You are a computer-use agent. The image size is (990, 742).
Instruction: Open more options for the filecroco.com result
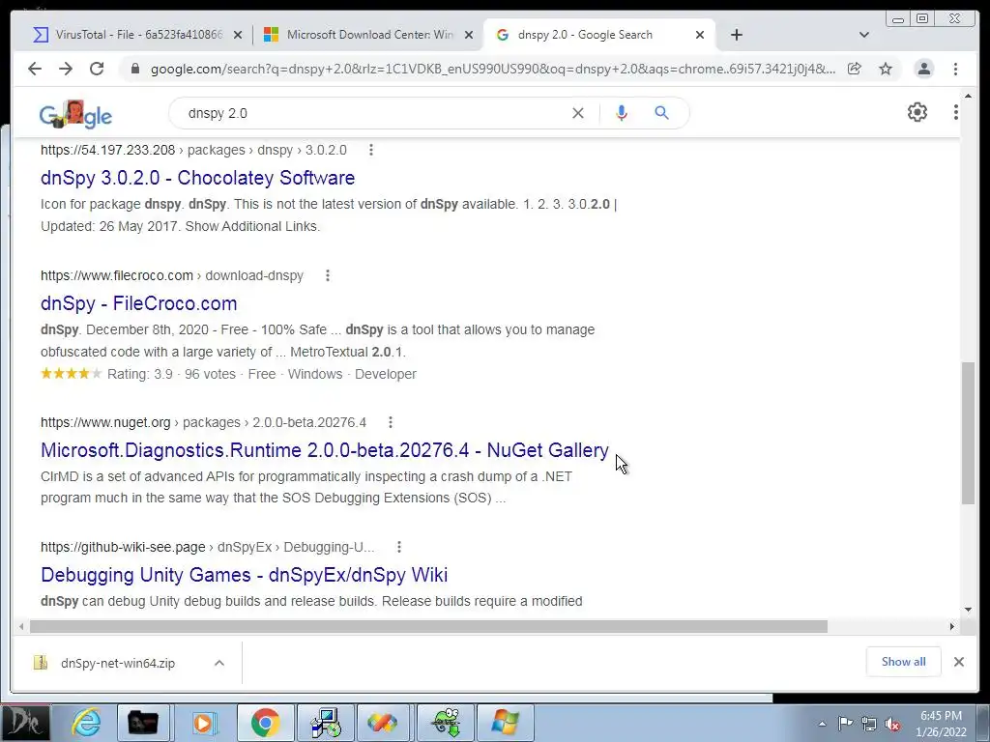point(328,275)
